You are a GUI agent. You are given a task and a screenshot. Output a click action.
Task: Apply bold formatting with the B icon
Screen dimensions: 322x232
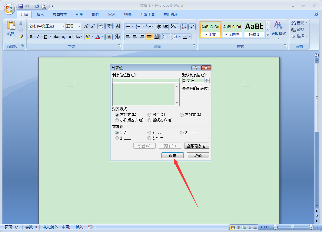(31, 37)
